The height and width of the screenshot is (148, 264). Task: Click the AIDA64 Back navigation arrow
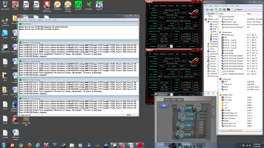208,10
